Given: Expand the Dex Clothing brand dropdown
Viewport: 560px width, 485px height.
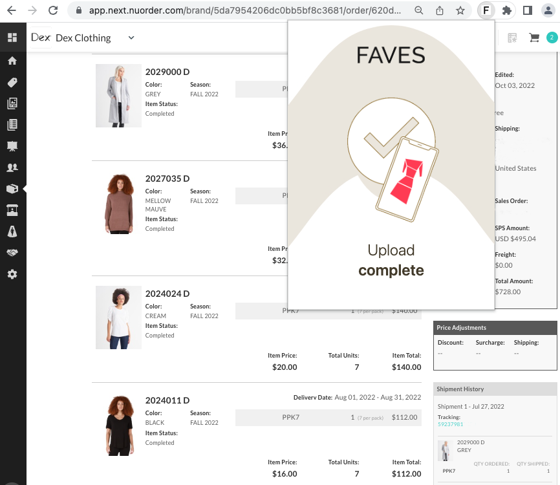Looking at the screenshot, I should pos(131,38).
